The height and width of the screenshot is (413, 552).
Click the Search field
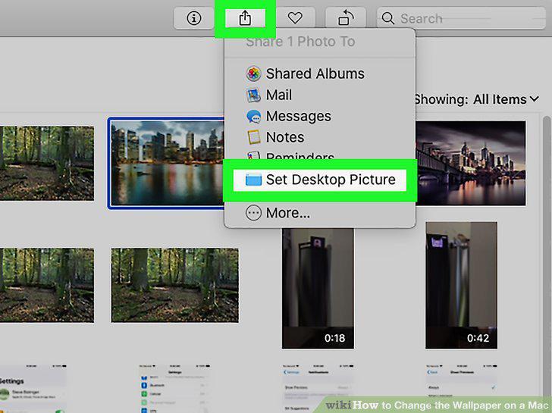click(461, 18)
